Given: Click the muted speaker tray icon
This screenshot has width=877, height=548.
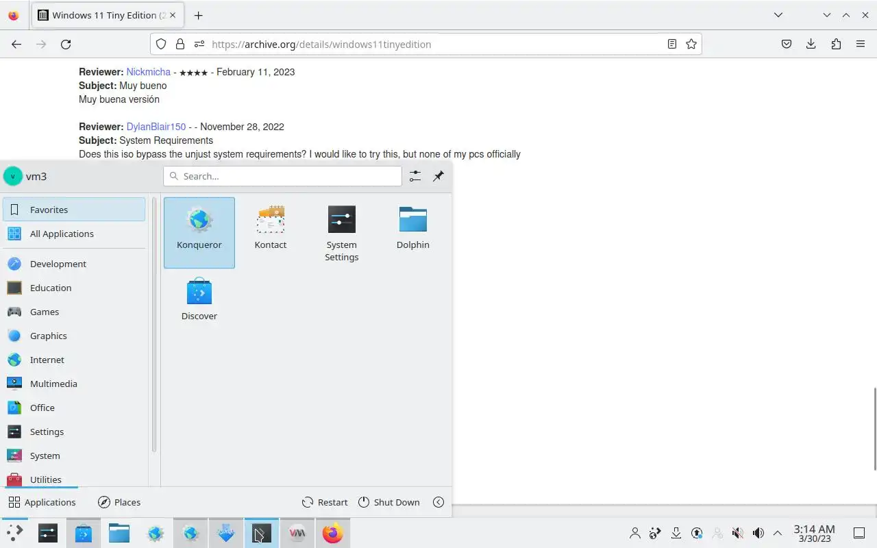Looking at the screenshot, I should pyautogui.click(x=738, y=533).
